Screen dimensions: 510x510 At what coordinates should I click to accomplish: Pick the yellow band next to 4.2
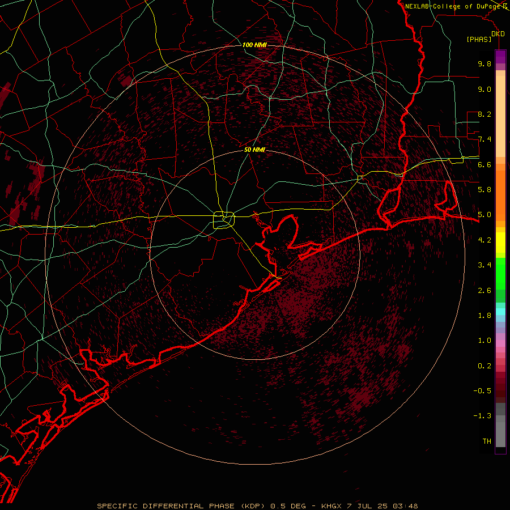tap(500, 243)
